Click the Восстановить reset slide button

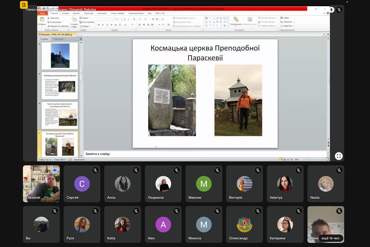click(87, 22)
